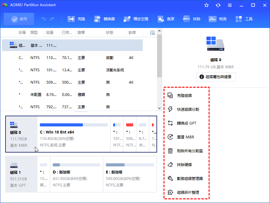Click the partition list scrollbar thumb
Screen dimensions: 270x203
coord(159,56)
